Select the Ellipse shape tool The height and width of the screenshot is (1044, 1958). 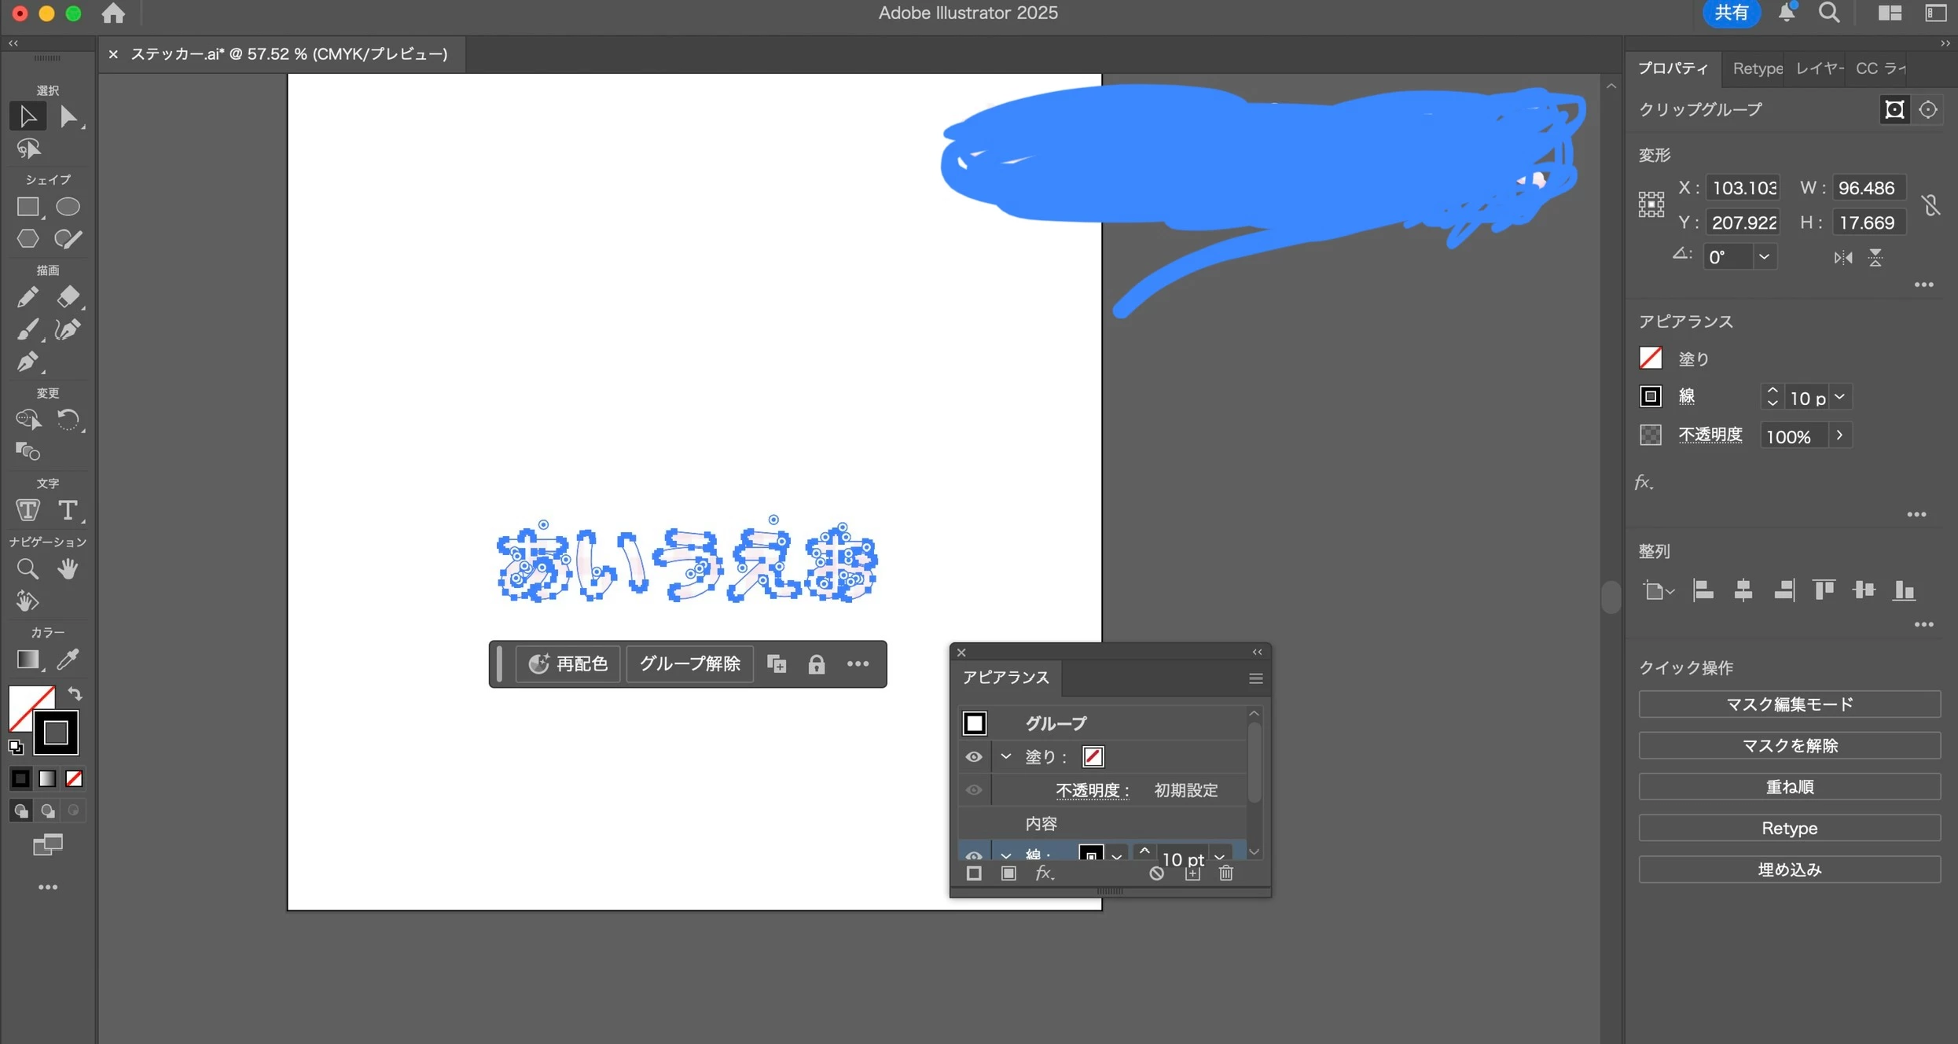(68, 207)
